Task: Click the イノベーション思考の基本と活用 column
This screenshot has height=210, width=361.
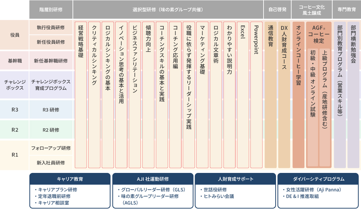Action: [x=121, y=95]
